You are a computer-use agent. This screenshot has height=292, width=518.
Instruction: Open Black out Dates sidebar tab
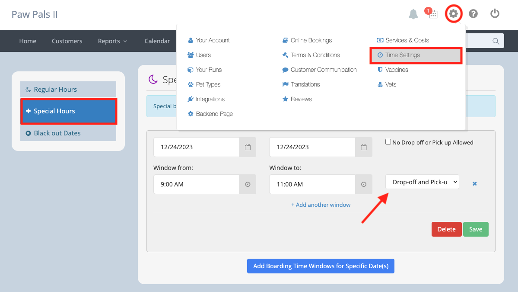(x=68, y=133)
